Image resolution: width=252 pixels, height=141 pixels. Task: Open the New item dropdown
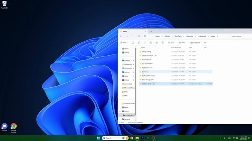(124, 43)
